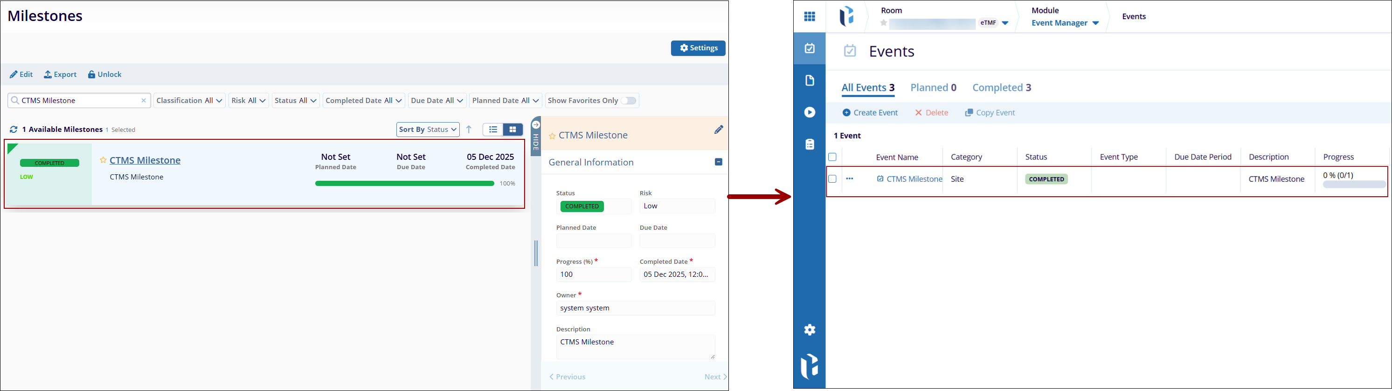Check the select-all checkbox in events table header
The width and height of the screenshot is (1392, 391).
832,157
